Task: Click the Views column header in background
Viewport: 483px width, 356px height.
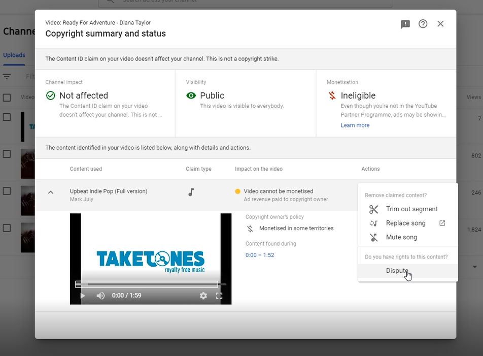Action: click(473, 97)
